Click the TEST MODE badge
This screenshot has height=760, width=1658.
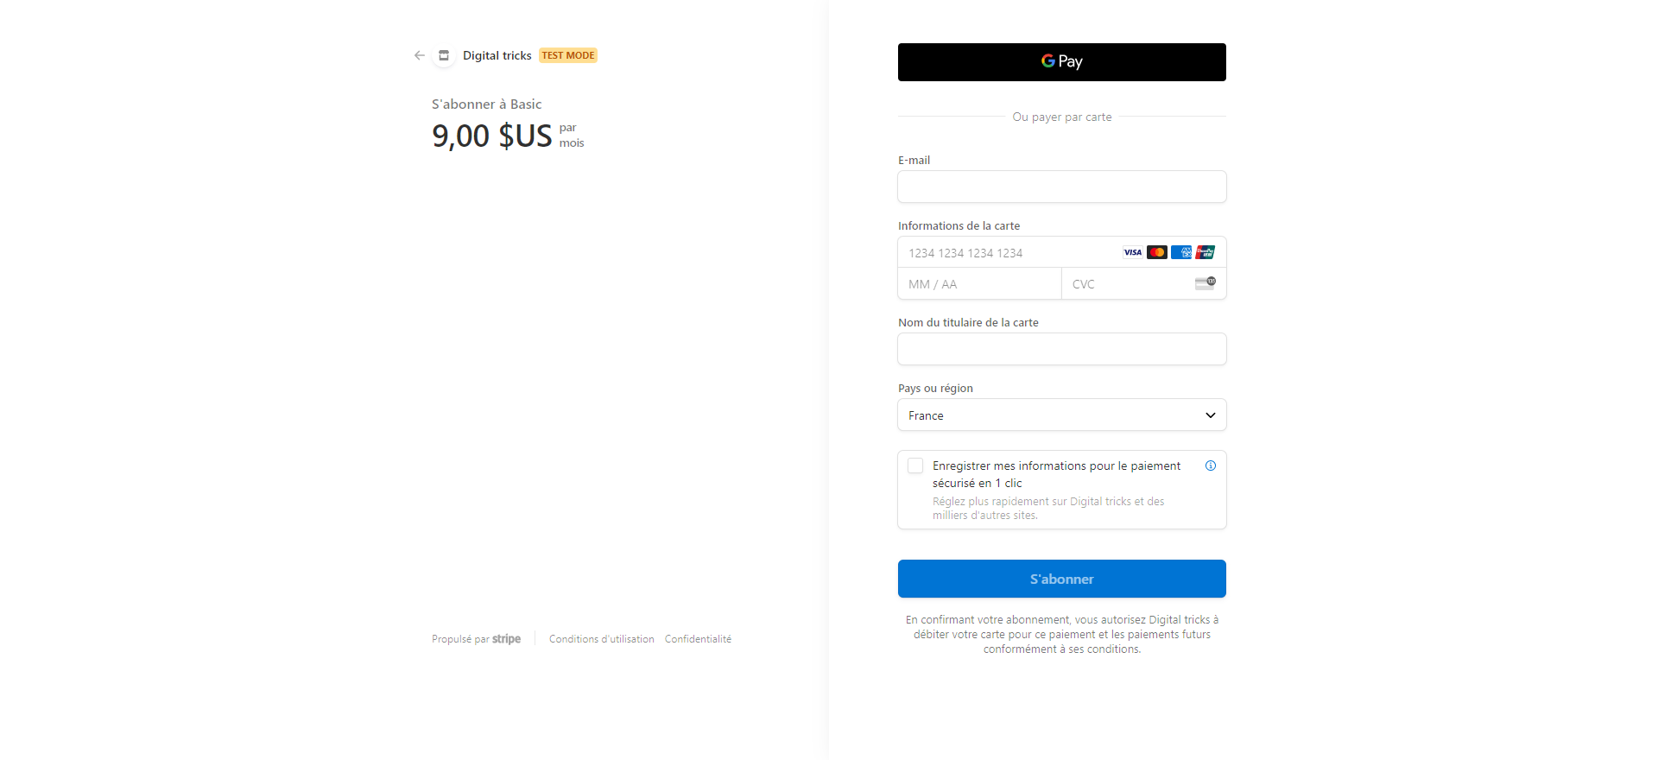point(567,55)
